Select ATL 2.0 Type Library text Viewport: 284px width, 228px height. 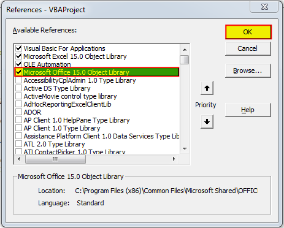point(54,144)
